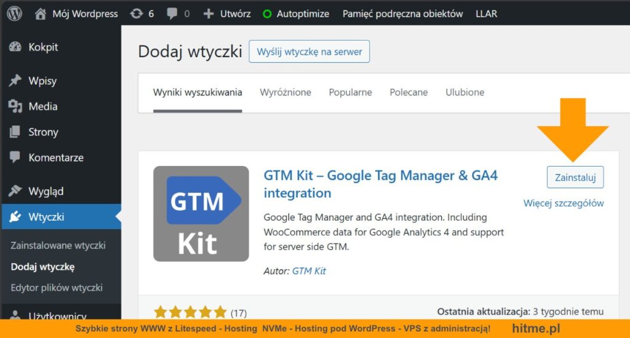Open Pamięć podręczna obiektów menu
The height and width of the screenshot is (338, 630).
click(402, 14)
